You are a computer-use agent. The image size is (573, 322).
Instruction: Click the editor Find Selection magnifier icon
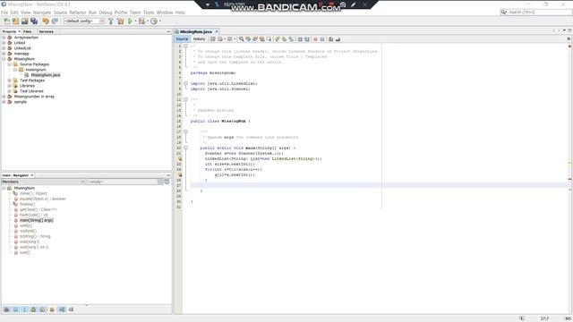[241, 39]
